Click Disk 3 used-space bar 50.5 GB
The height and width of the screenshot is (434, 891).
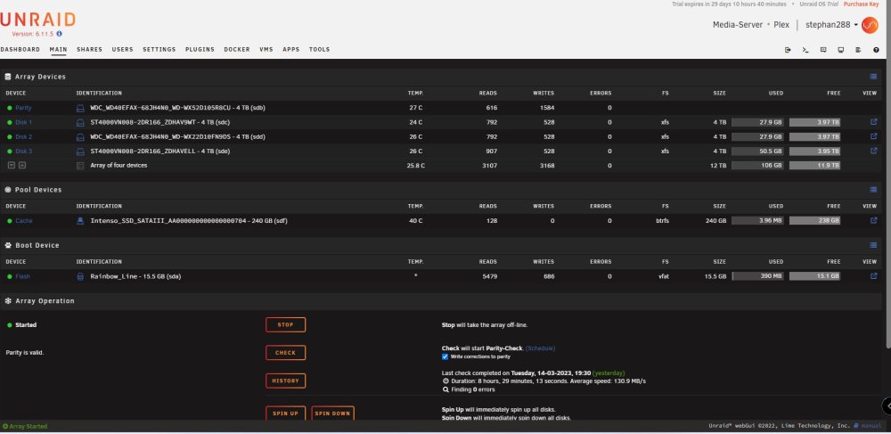tap(757, 151)
